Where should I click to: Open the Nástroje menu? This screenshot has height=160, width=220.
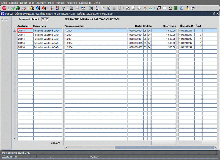[x=72, y=3]
